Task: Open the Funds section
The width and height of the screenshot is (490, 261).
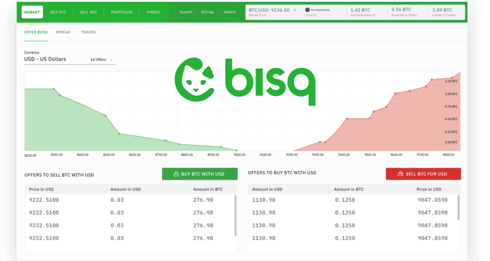Action: point(153,12)
